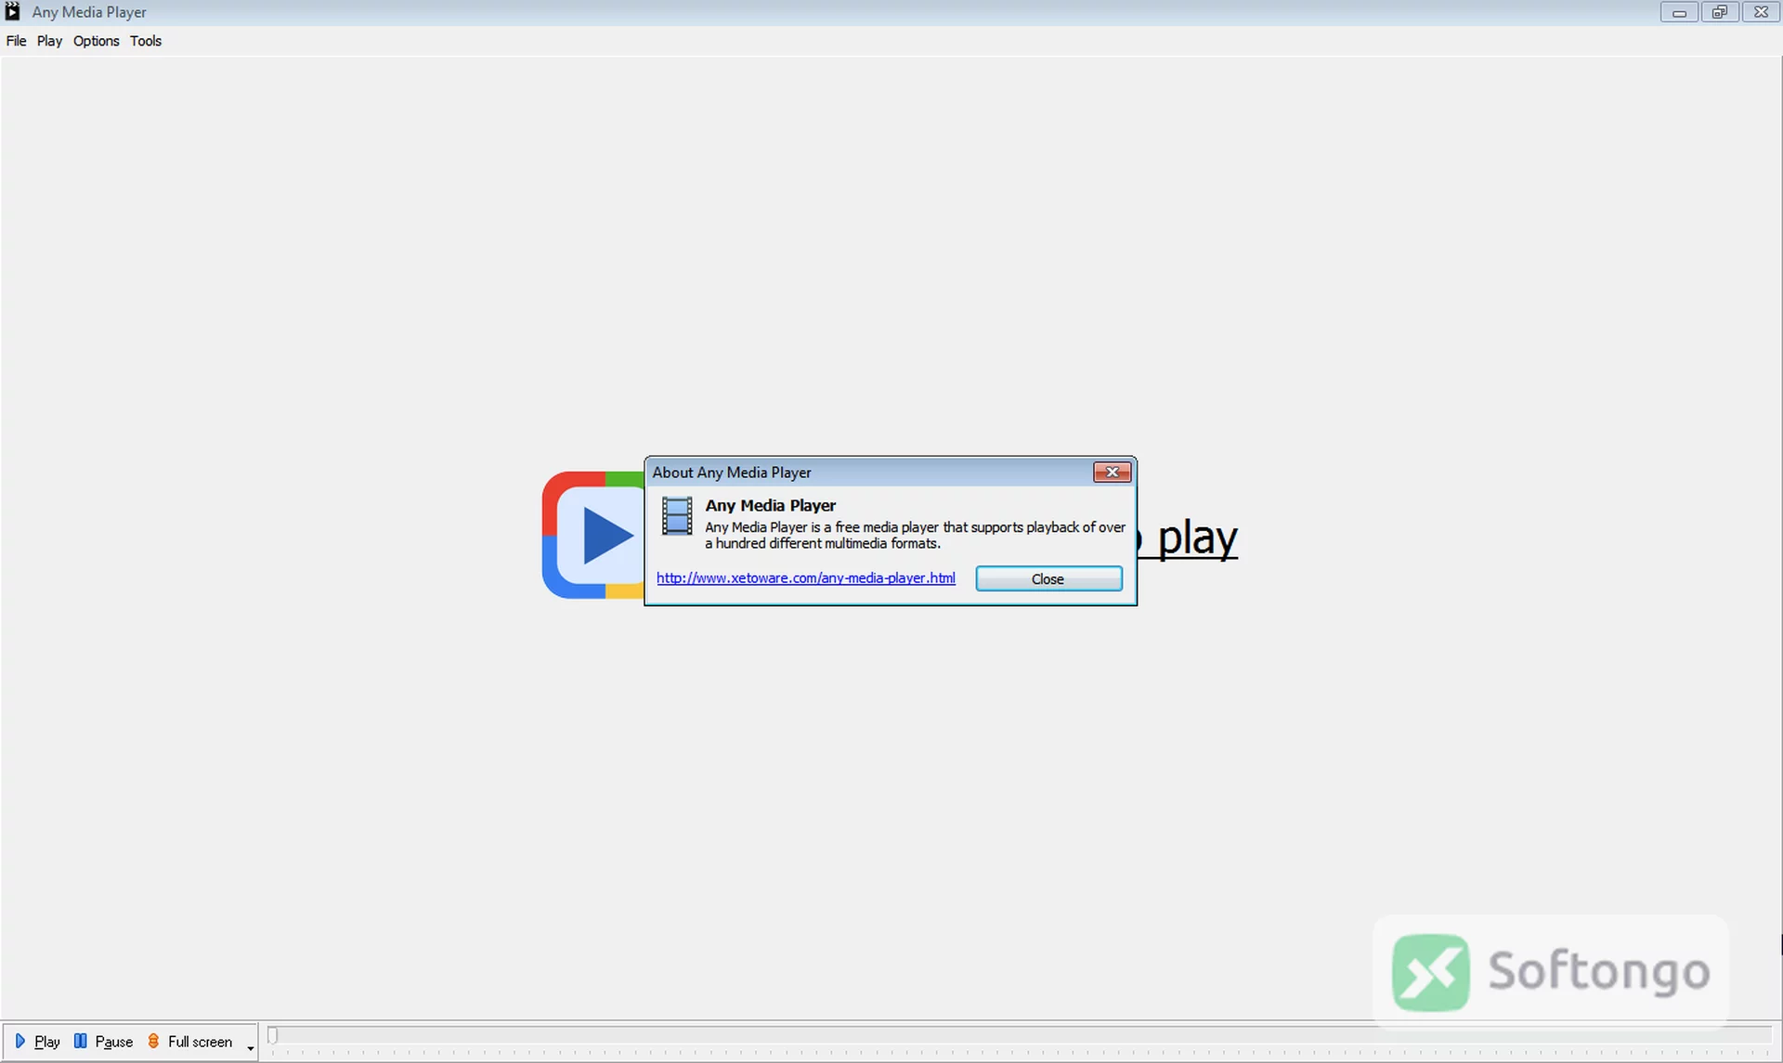Click the seek slider thumb
This screenshot has height=1063, width=1783.
point(272,1035)
